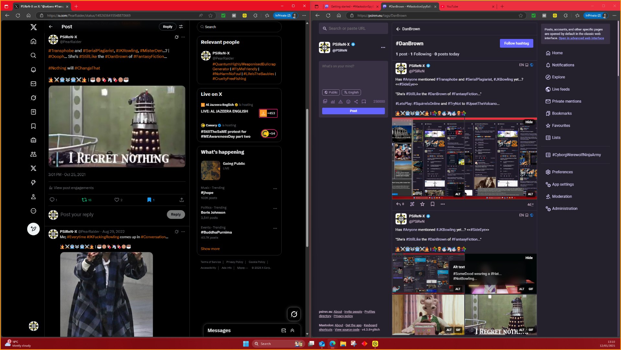Click Show more under What's happening

pos(210,249)
